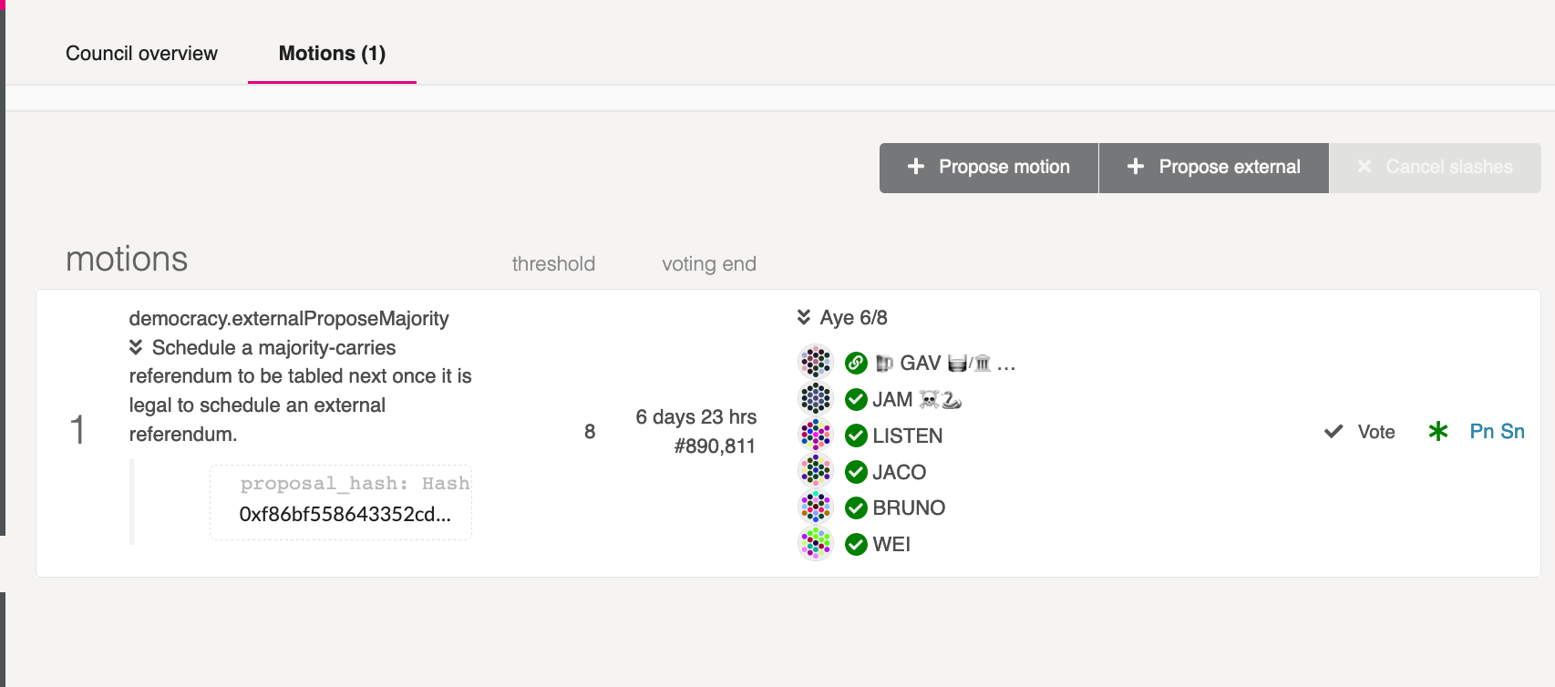1555x687 pixels.
Task: Click WEI's identicon avatar
Action: [x=816, y=544]
